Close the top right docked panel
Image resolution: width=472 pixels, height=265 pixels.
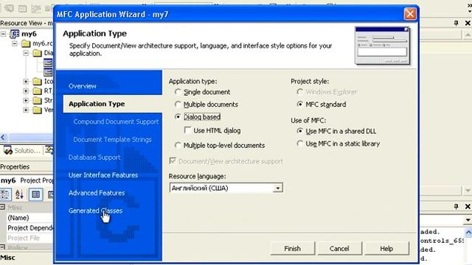coord(468,23)
